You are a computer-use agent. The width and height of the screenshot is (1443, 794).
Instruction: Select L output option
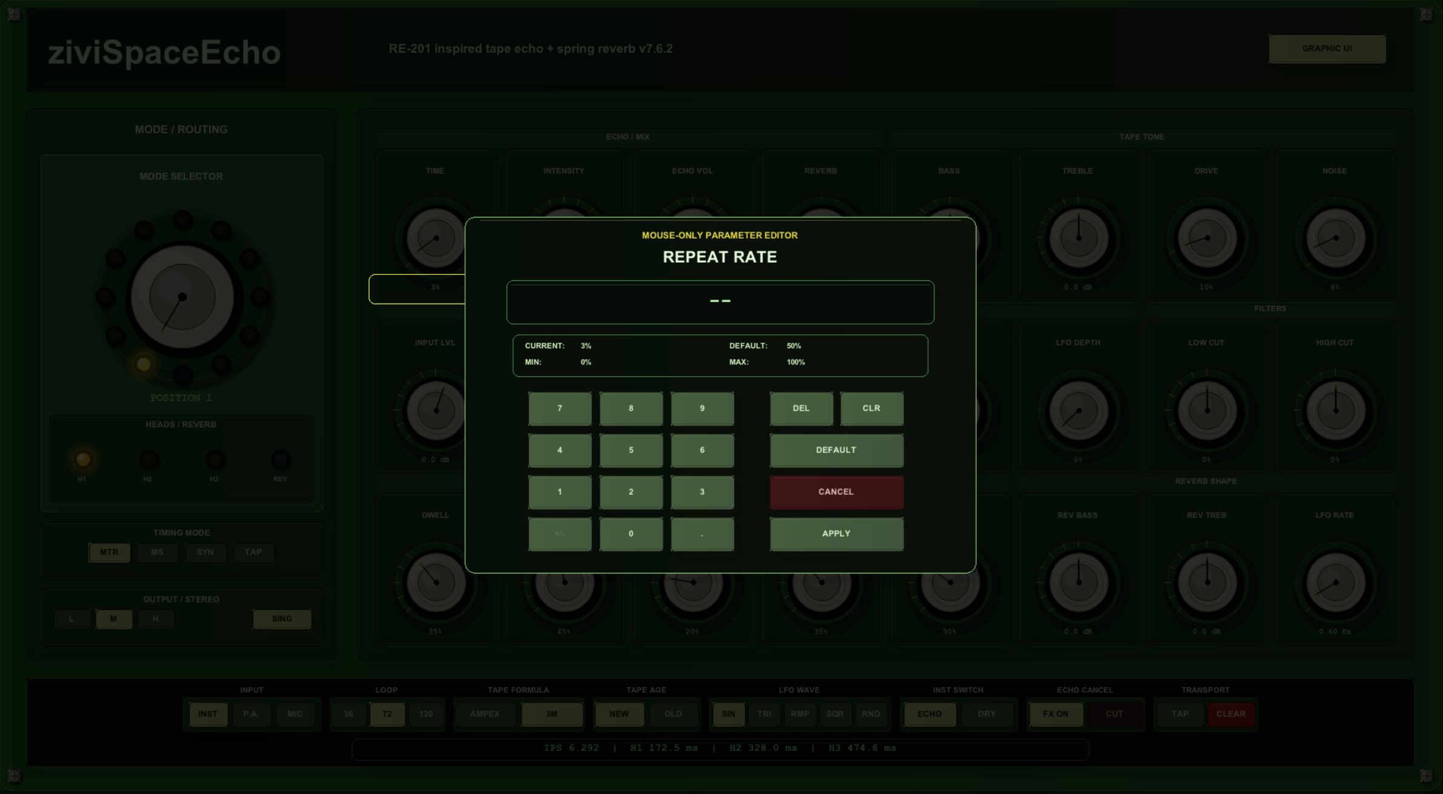pos(71,619)
